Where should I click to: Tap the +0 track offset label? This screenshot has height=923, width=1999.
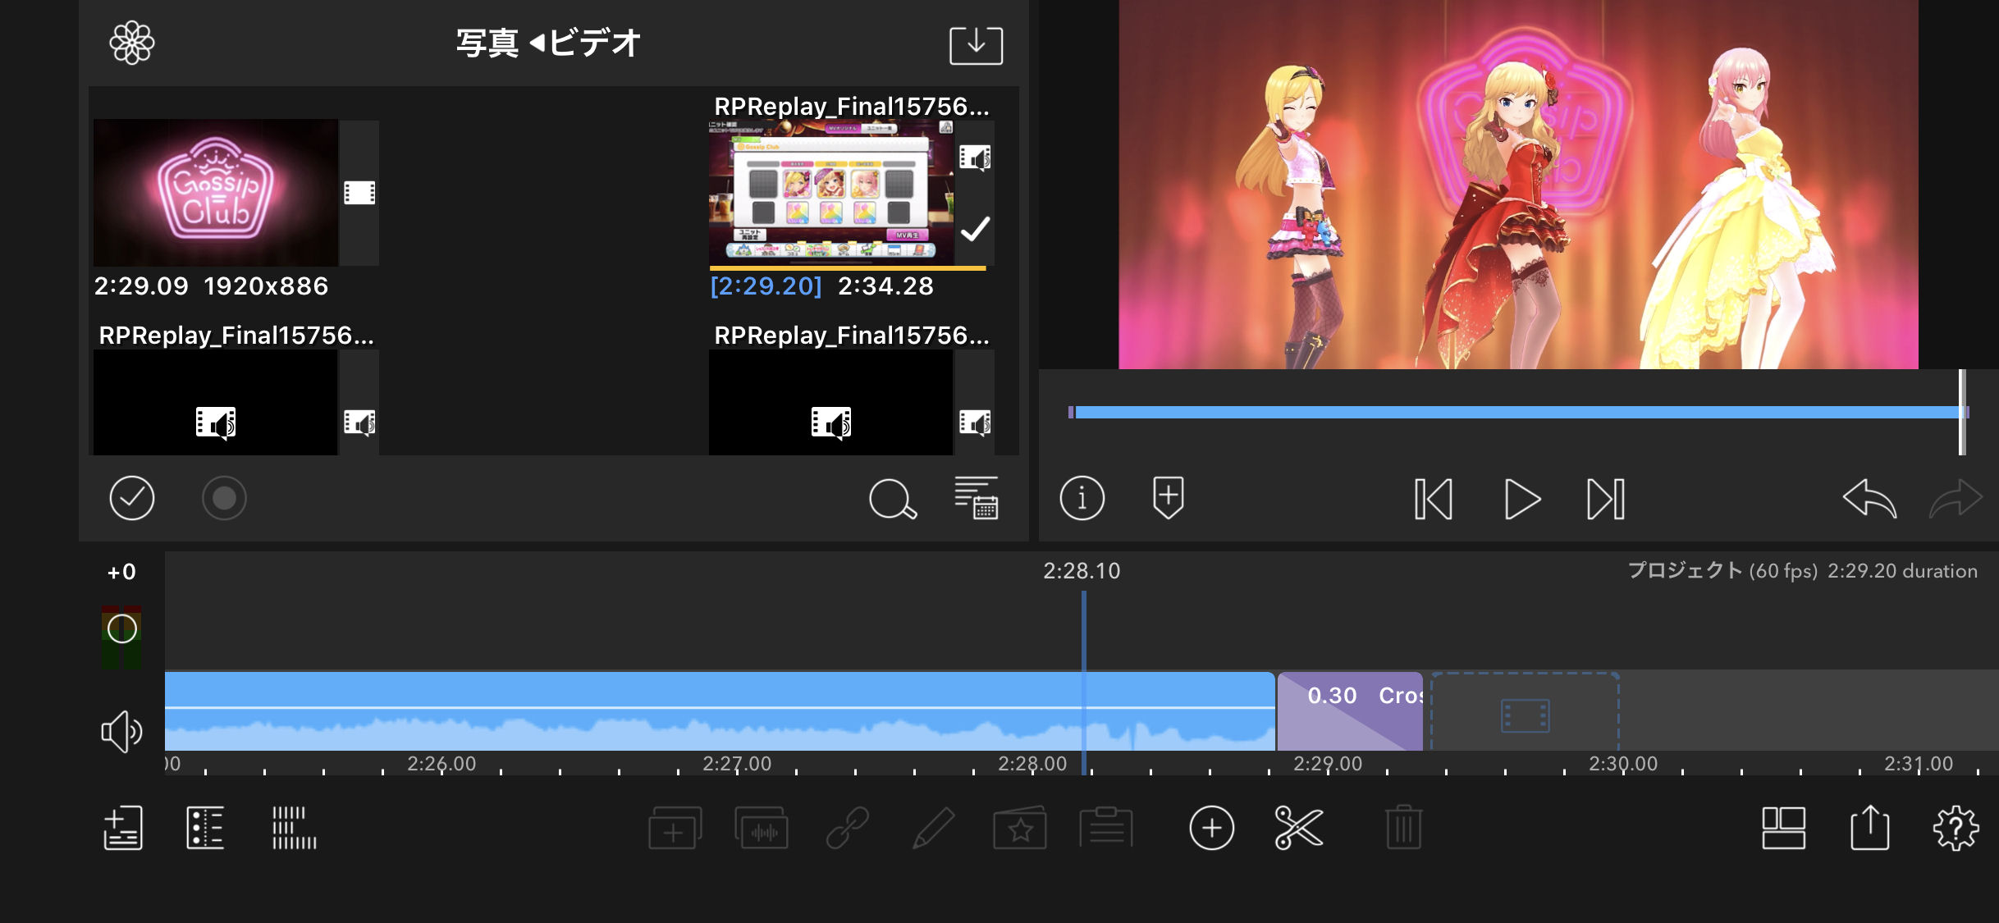[121, 572]
